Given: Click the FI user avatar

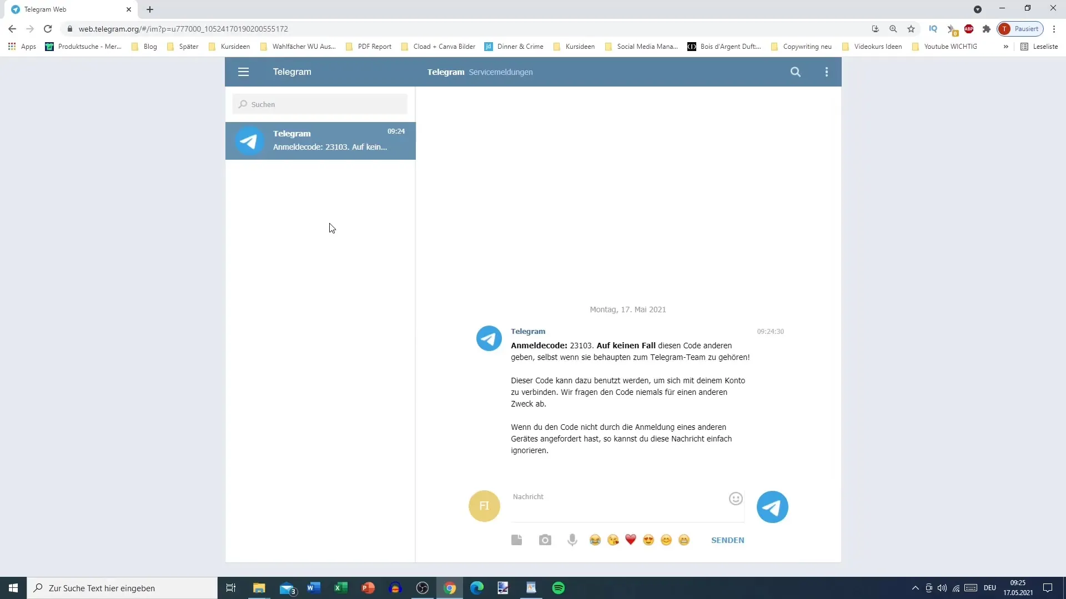Looking at the screenshot, I should (x=484, y=506).
